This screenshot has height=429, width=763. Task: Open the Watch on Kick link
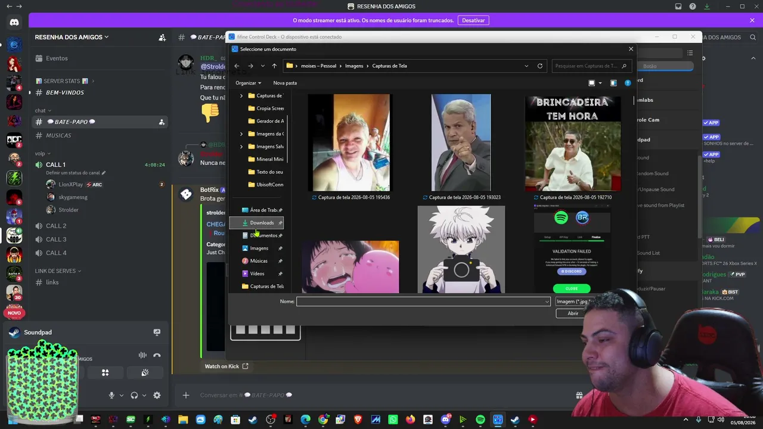coord(227,366)
